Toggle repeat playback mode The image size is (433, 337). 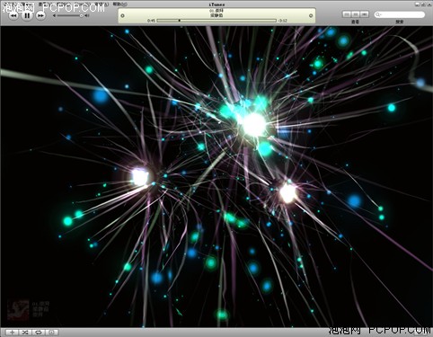(39, 333)
